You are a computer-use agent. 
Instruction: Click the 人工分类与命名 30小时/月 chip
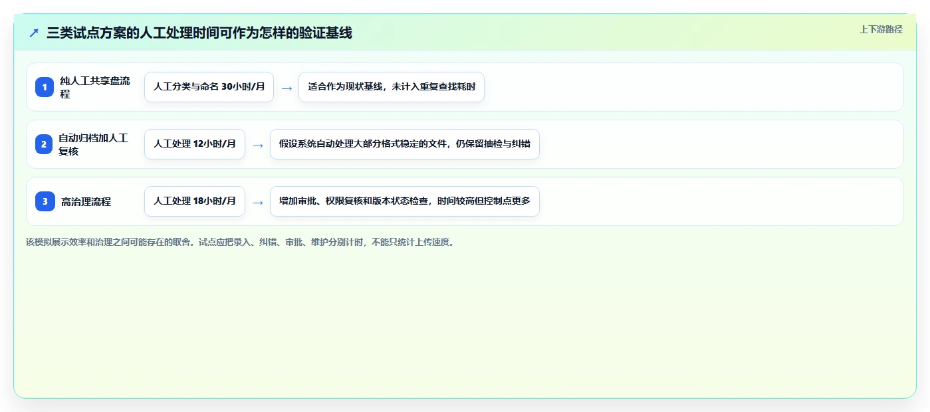209,87
